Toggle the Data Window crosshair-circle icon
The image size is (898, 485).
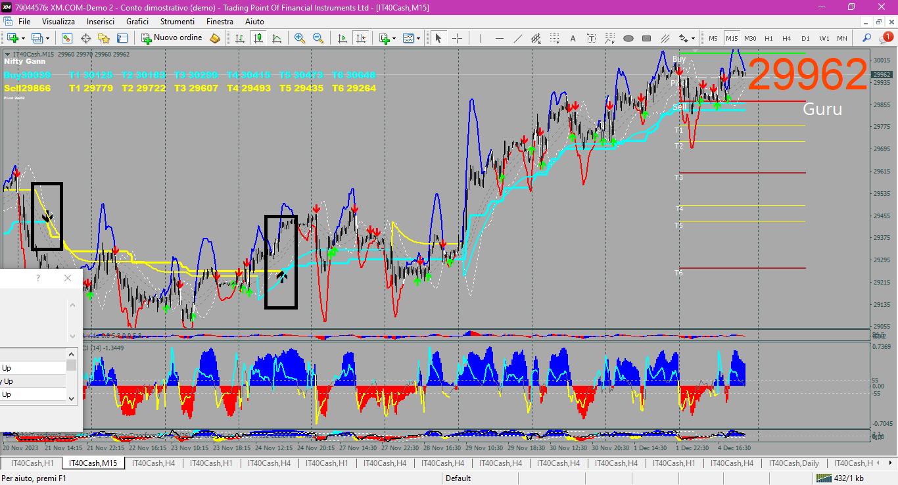point(85,38)
